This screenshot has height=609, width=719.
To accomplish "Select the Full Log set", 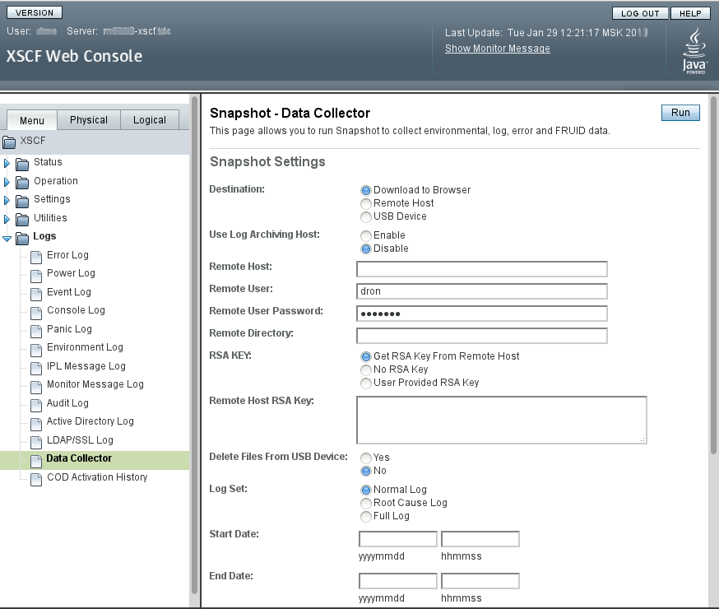I will tap(366, 517).
